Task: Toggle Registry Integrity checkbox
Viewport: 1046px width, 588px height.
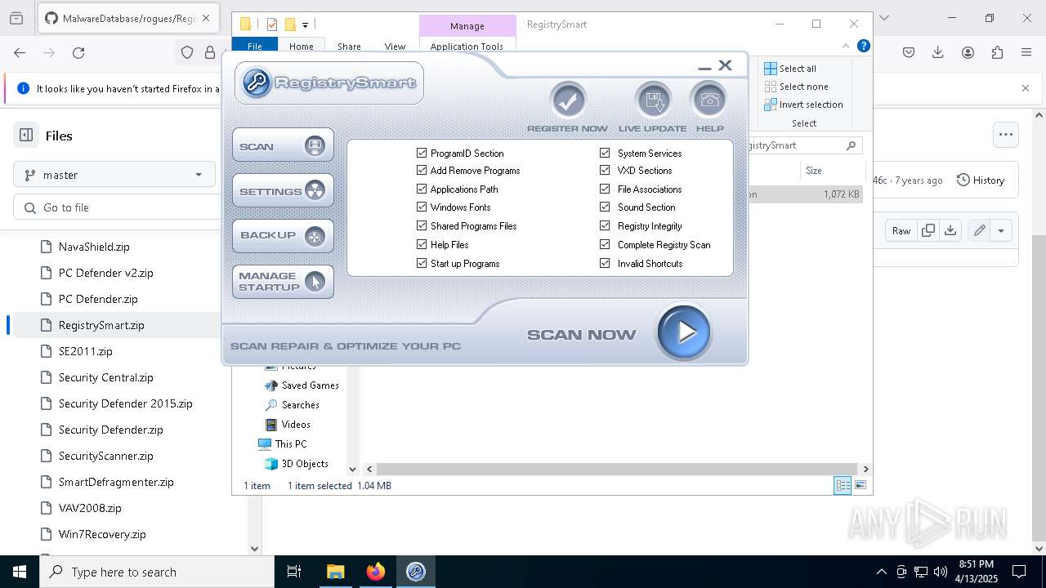Action: pos(605,225)
